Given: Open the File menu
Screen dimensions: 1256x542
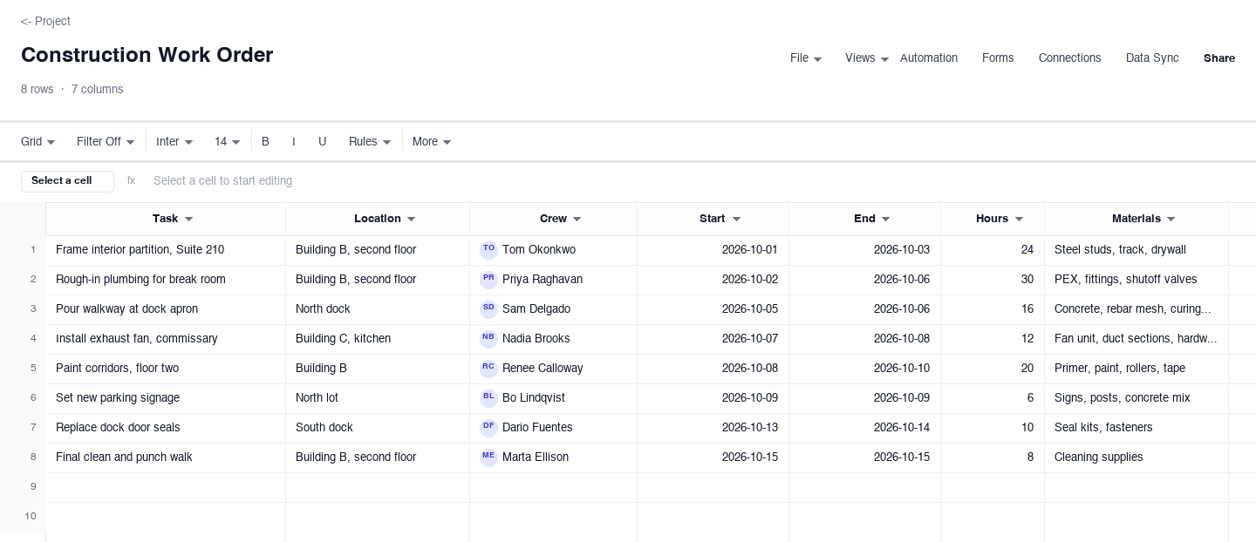Looking at the screenshot, I should [806, 58].
